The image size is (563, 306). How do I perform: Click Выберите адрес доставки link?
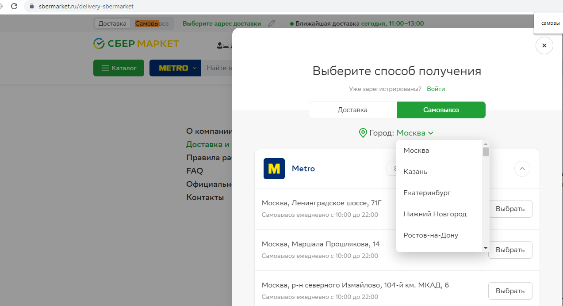[x=222, y=23]
